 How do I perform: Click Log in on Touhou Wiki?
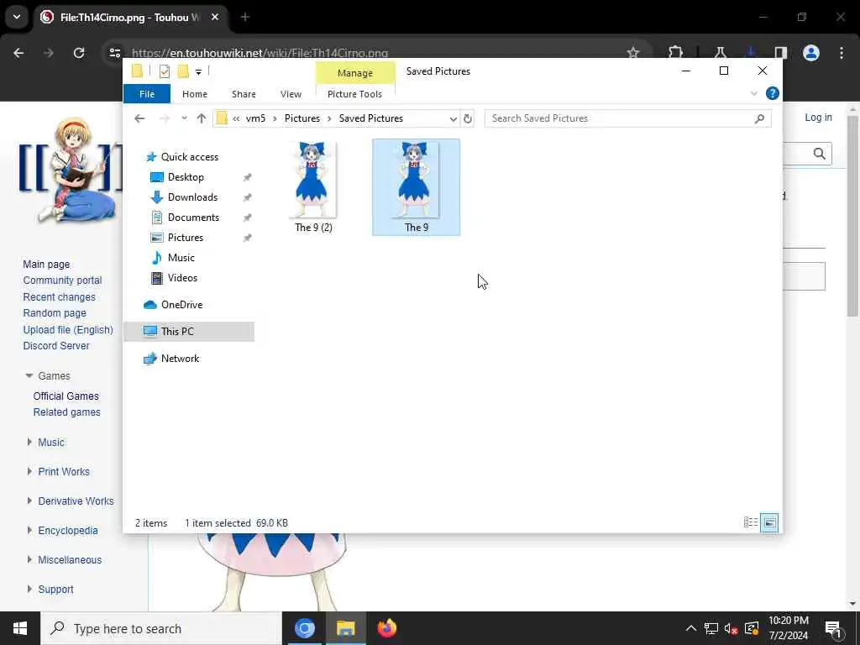[818, 118]
